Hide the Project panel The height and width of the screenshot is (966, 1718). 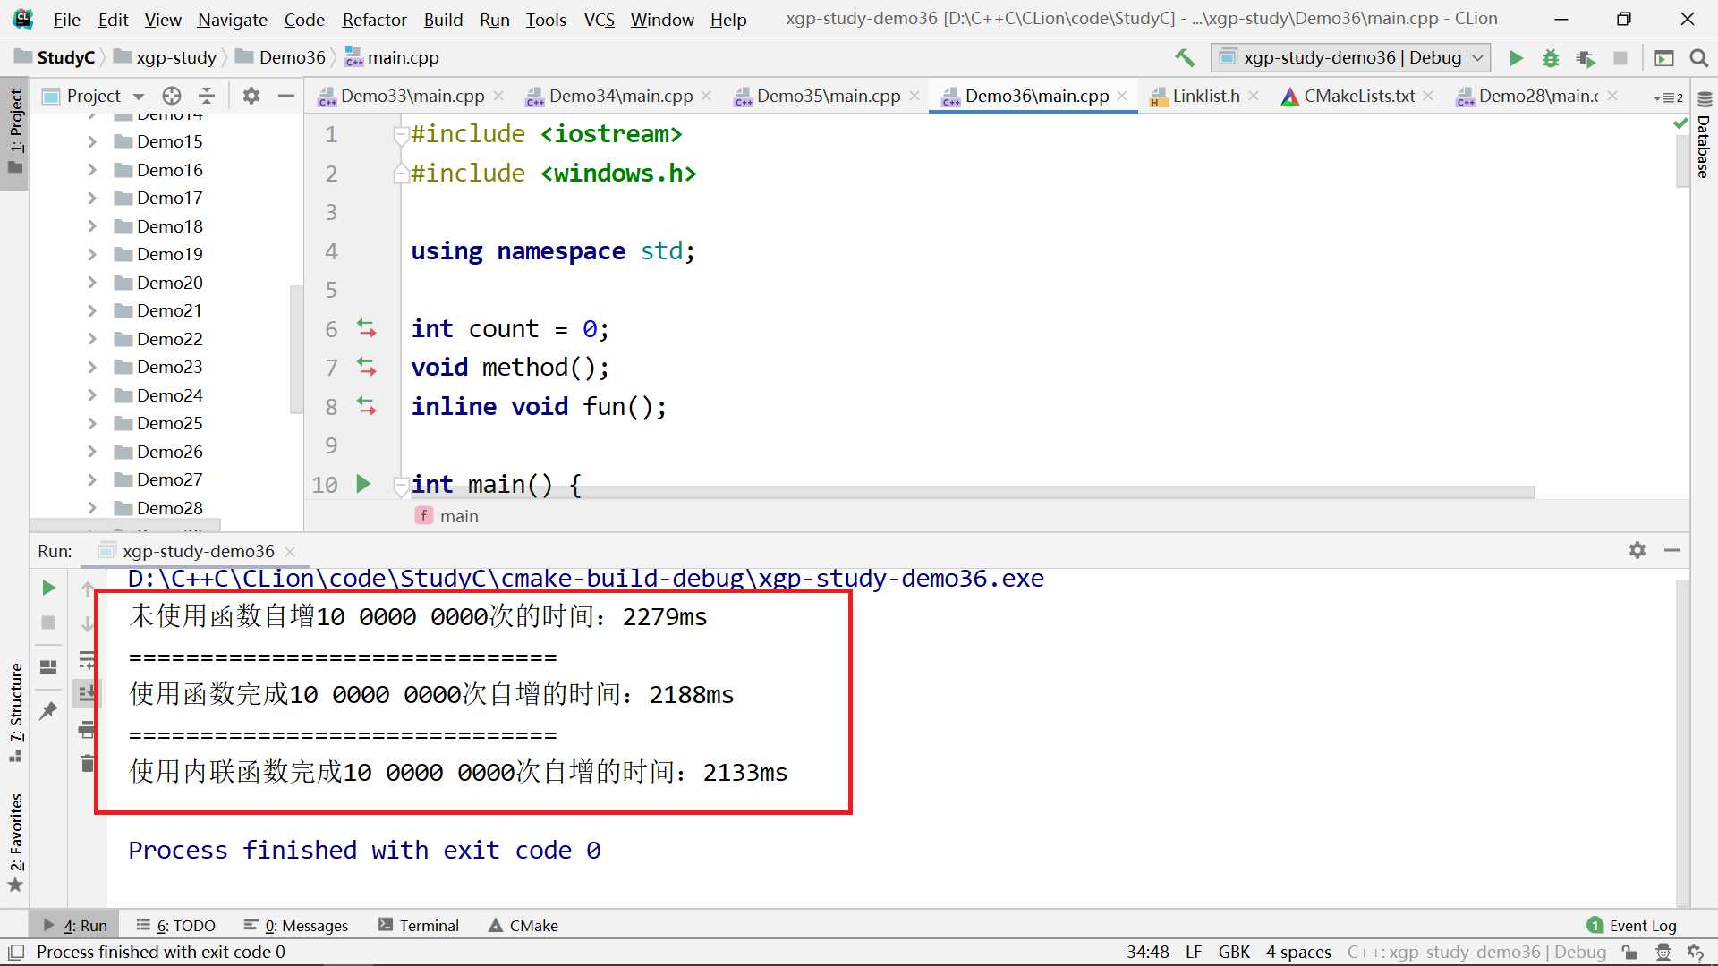(x=286, y=96)
